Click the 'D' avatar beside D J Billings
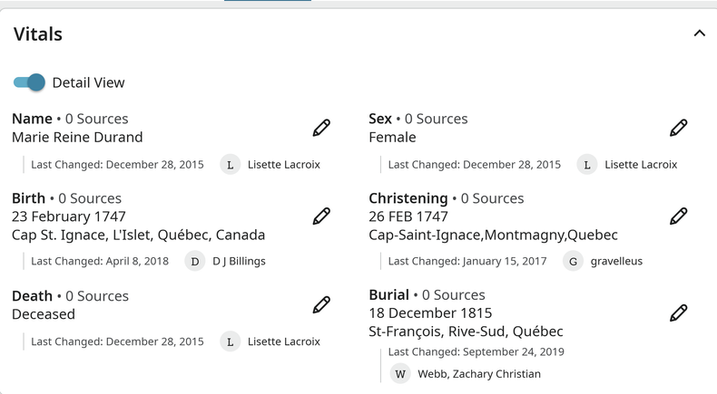The height and width of the screenshot is (394, 717). pos(195,262)
